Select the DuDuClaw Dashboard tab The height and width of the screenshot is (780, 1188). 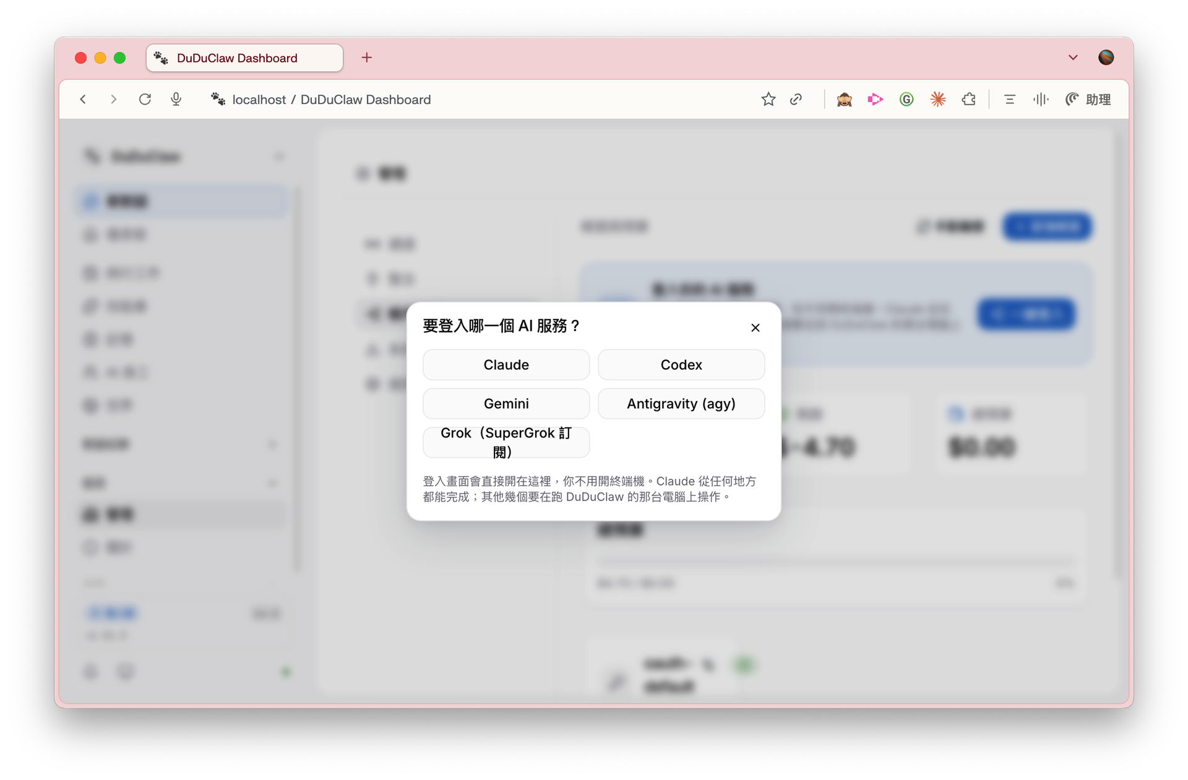click(245, 58)
